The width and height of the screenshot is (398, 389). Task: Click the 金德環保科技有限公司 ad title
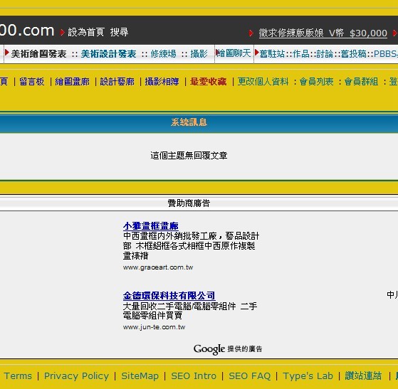click(x=169, y=296)
